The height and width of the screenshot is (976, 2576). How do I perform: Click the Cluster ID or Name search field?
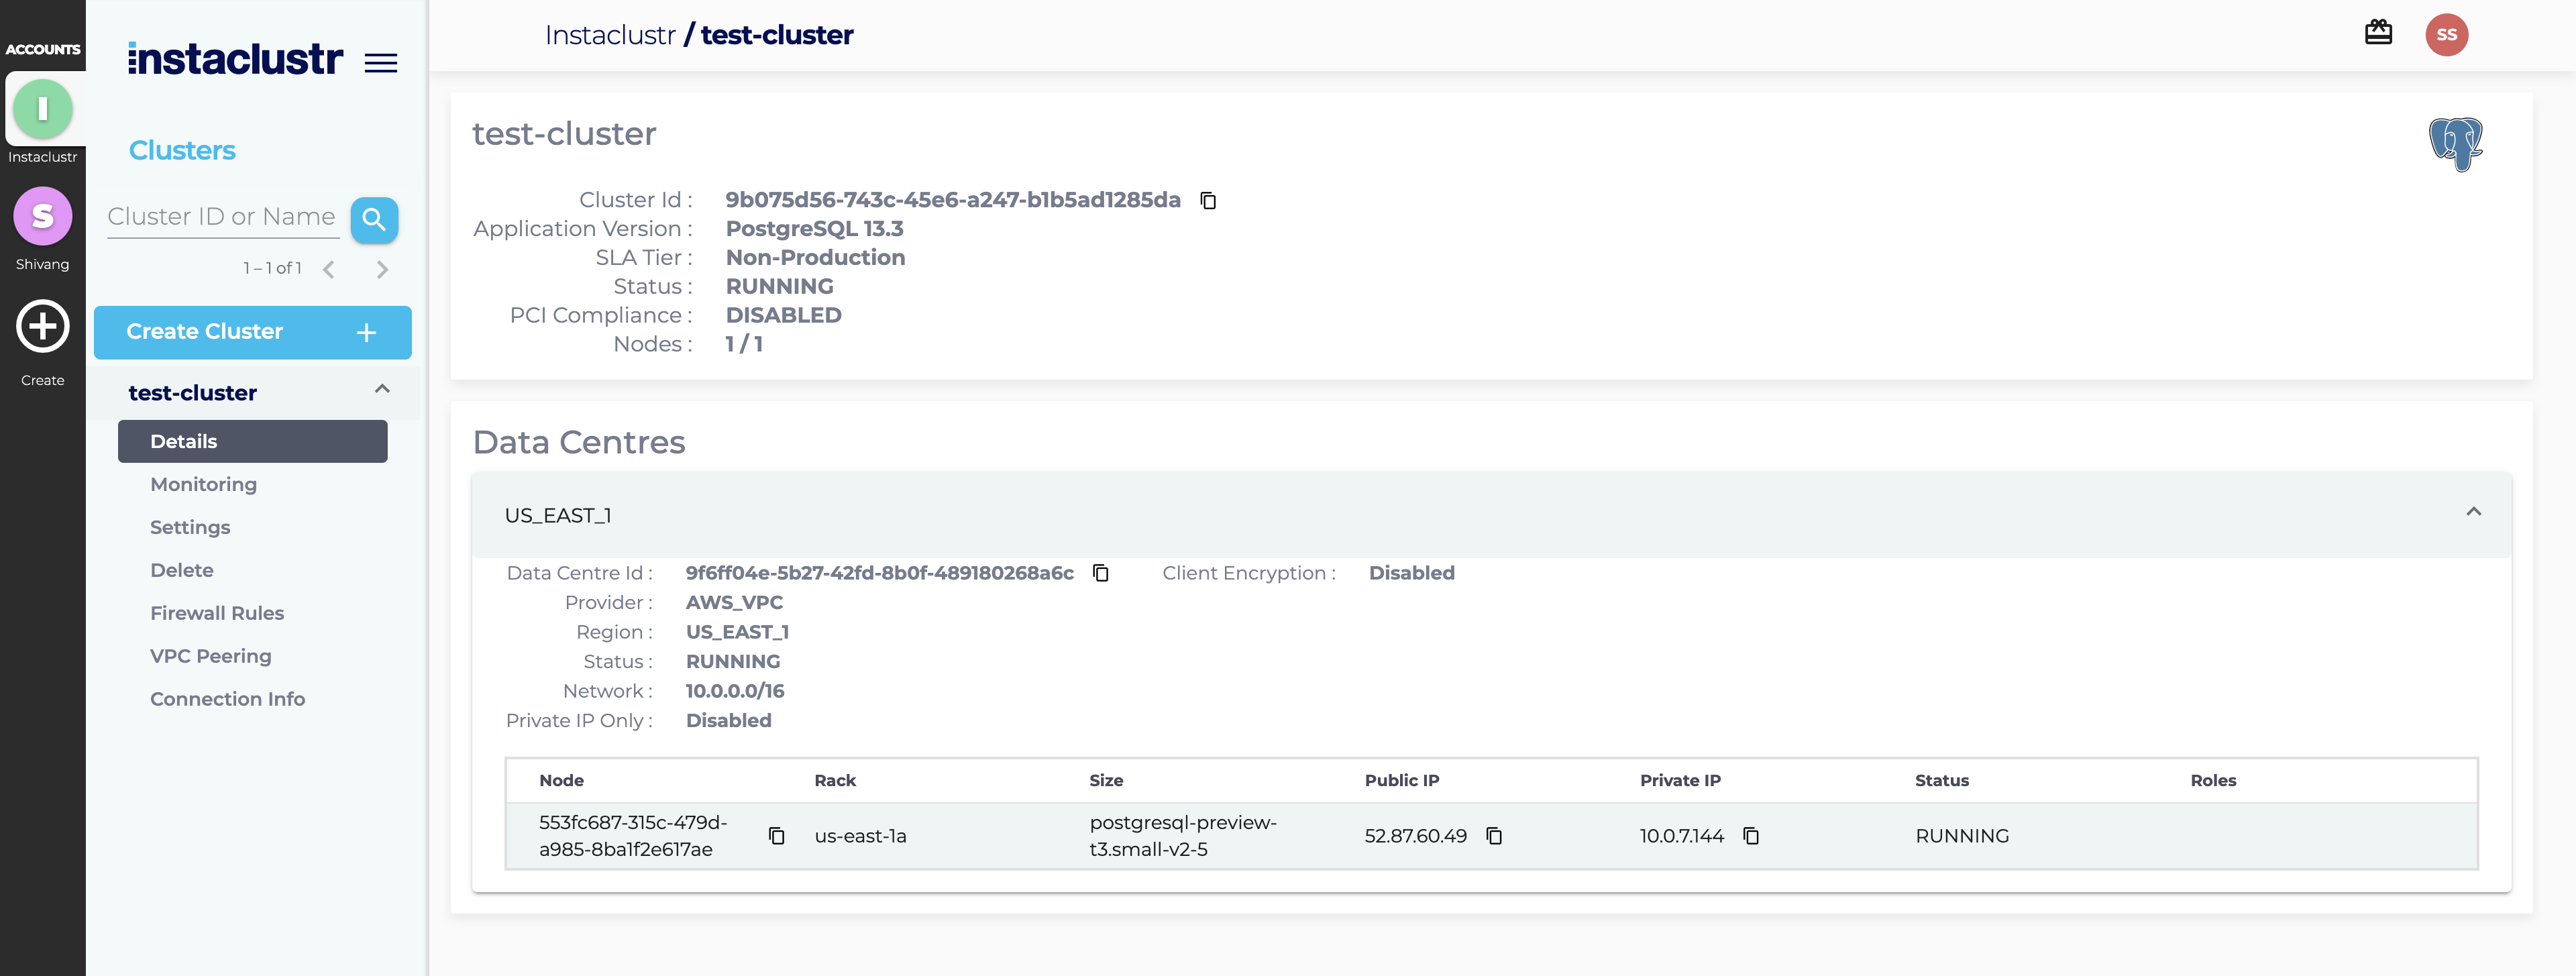point(222,216)
